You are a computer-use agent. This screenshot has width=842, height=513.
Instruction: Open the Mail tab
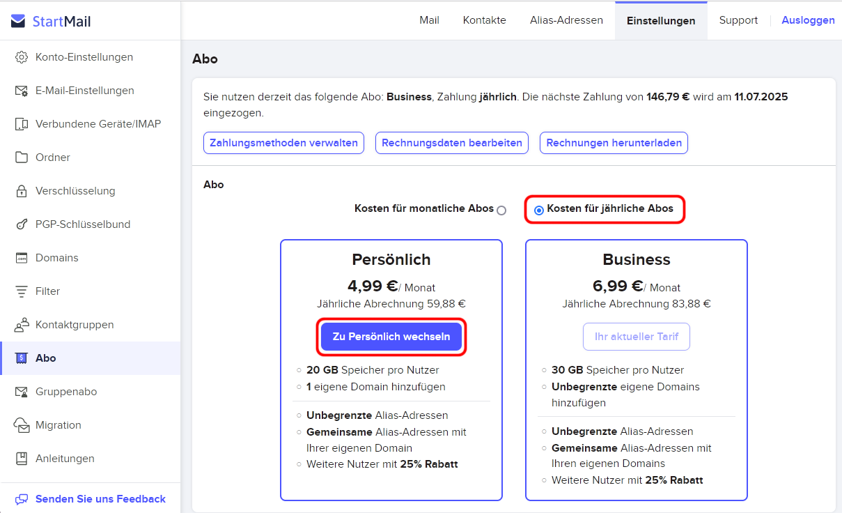click(429, 20)
